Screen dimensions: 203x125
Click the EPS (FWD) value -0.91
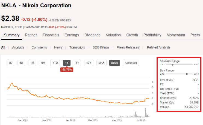tap(196, 80)
